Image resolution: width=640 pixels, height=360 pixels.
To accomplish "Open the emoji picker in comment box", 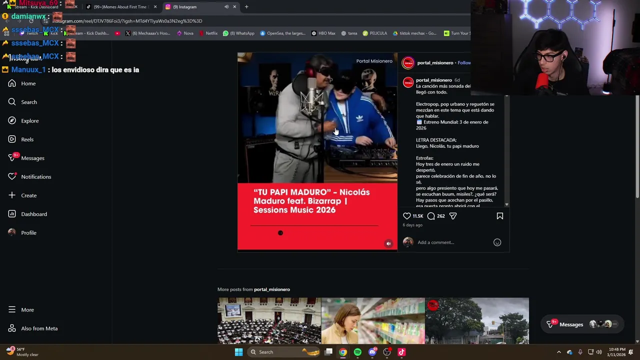I will tap(497, 242).
